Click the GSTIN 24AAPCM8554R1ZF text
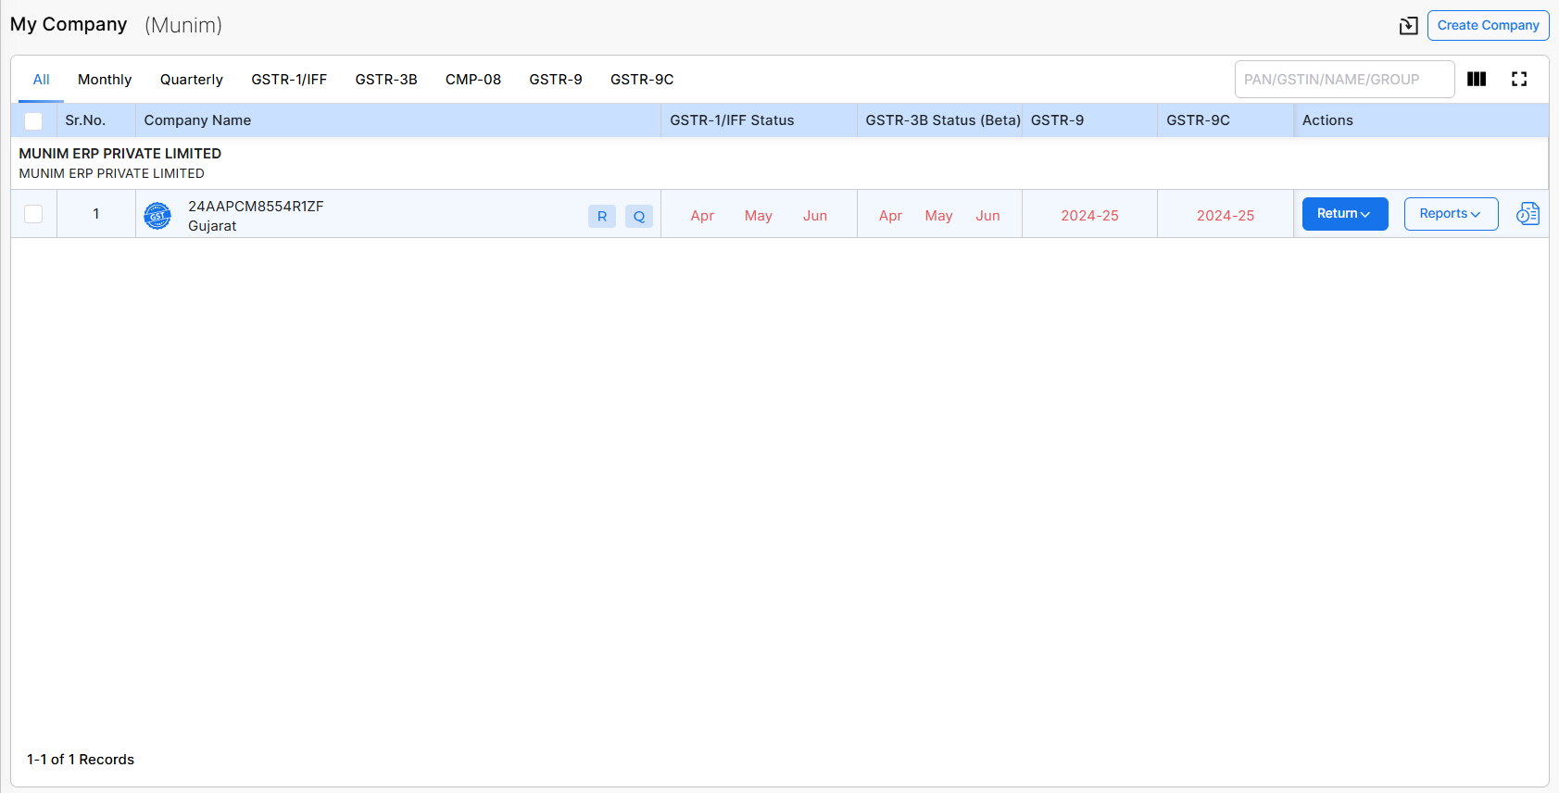This screenshot has height=793, width=1559. 256,206
